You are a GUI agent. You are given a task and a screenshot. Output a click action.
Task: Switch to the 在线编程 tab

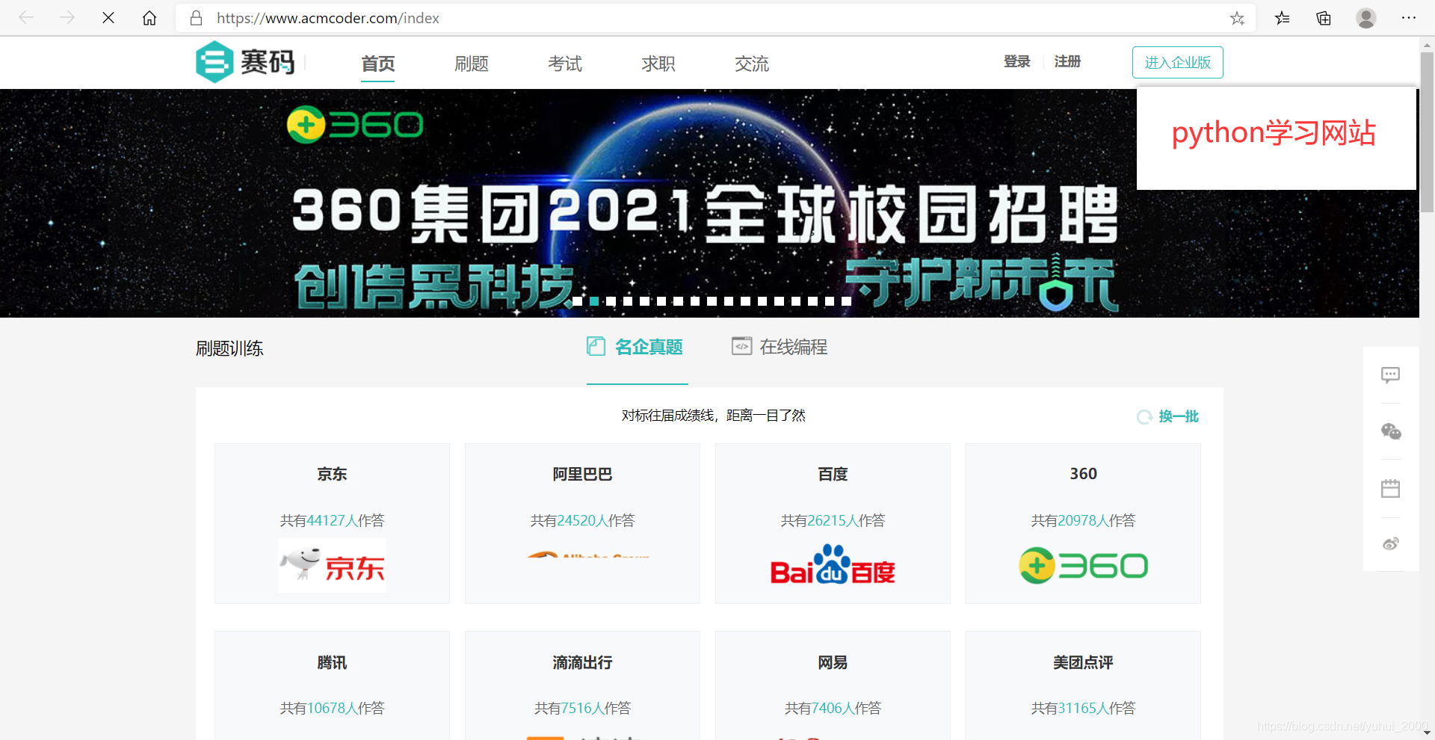[x=780, y=347]
